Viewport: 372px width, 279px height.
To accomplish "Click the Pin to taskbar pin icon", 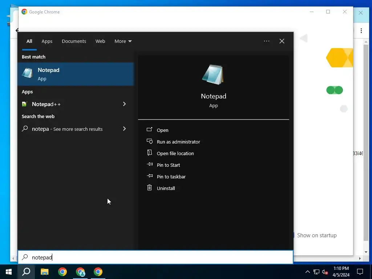I will [149, 176].
